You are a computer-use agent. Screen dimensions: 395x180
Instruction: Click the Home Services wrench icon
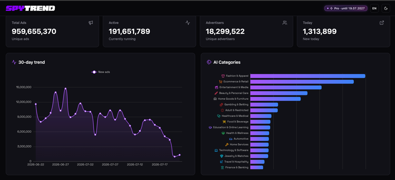pos(227,144)
